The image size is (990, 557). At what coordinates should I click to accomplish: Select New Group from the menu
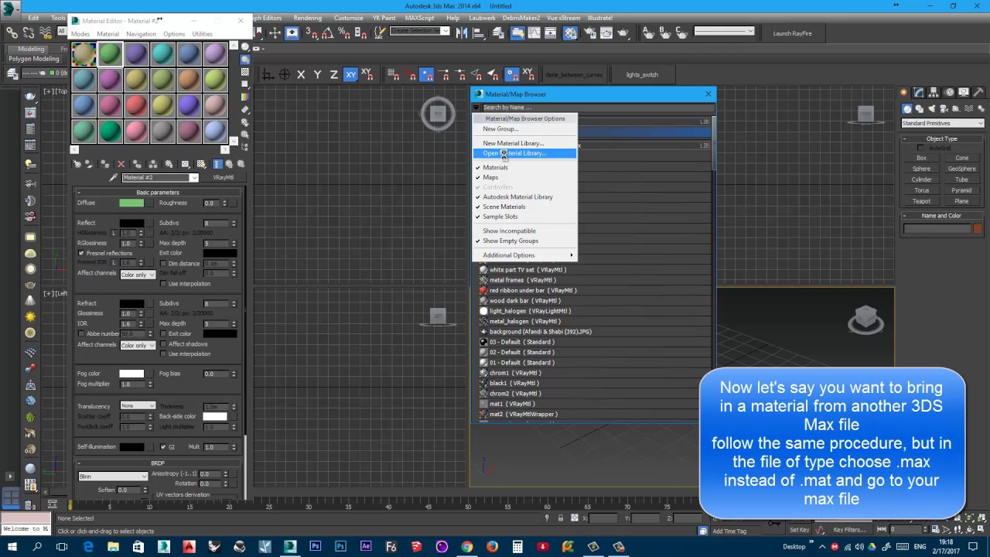[x=524, y=129]
